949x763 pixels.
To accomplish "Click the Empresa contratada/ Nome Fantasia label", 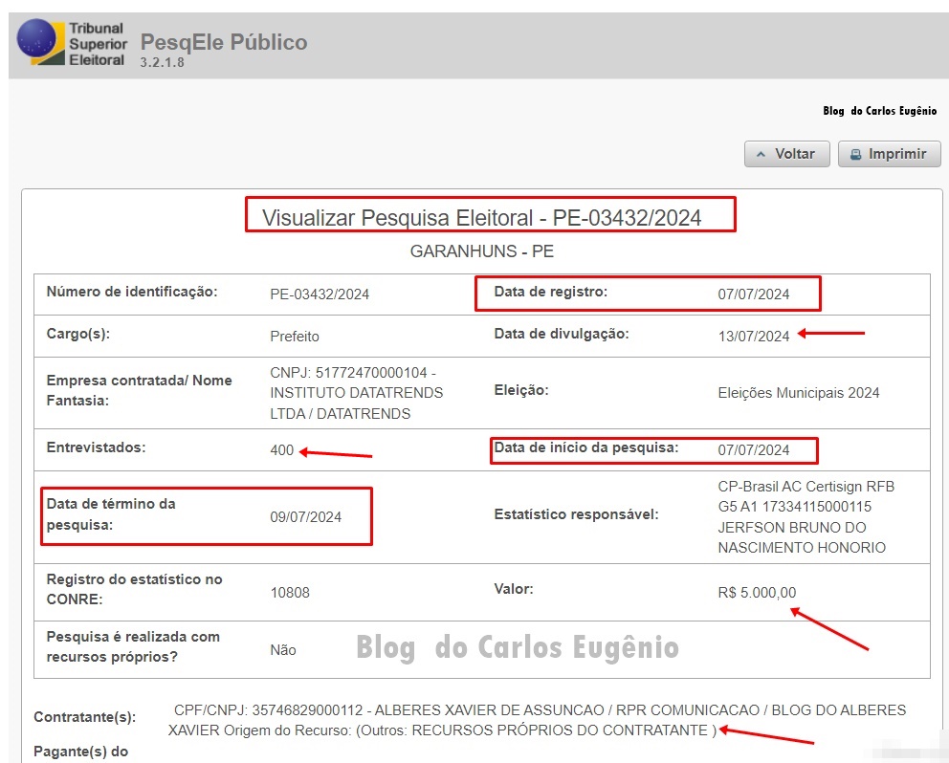I will pyautogui.click(x=140, y=390).
